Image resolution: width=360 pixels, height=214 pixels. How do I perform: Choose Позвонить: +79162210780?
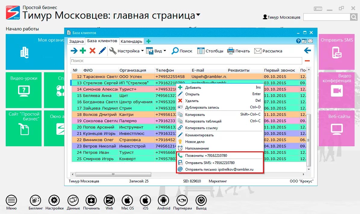click(220, 156)
